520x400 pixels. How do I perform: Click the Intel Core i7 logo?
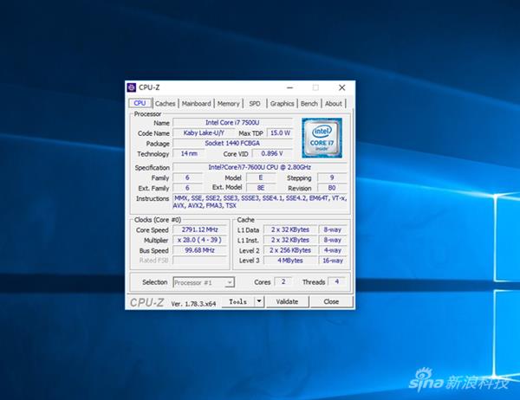pos(321,139)
